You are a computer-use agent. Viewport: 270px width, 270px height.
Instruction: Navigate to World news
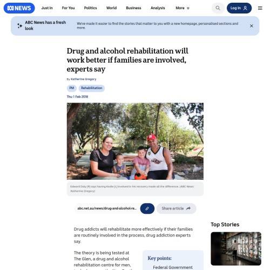click(111, 8)
